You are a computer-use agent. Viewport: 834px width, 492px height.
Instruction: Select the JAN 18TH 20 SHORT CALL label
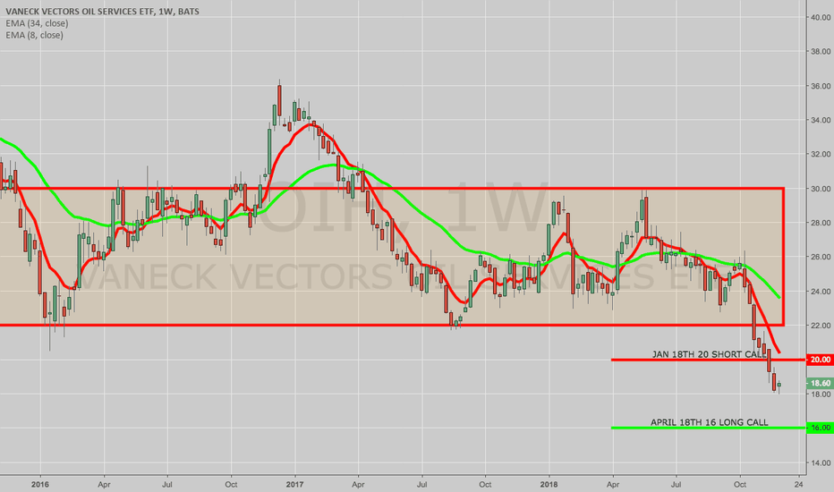pos(709,354)
